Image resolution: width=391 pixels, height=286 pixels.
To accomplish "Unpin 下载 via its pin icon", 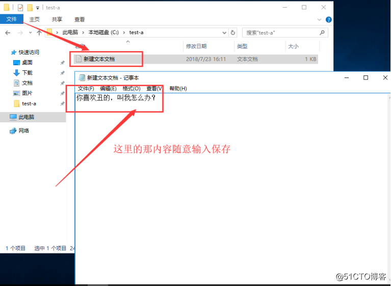I will coord(62,73).
